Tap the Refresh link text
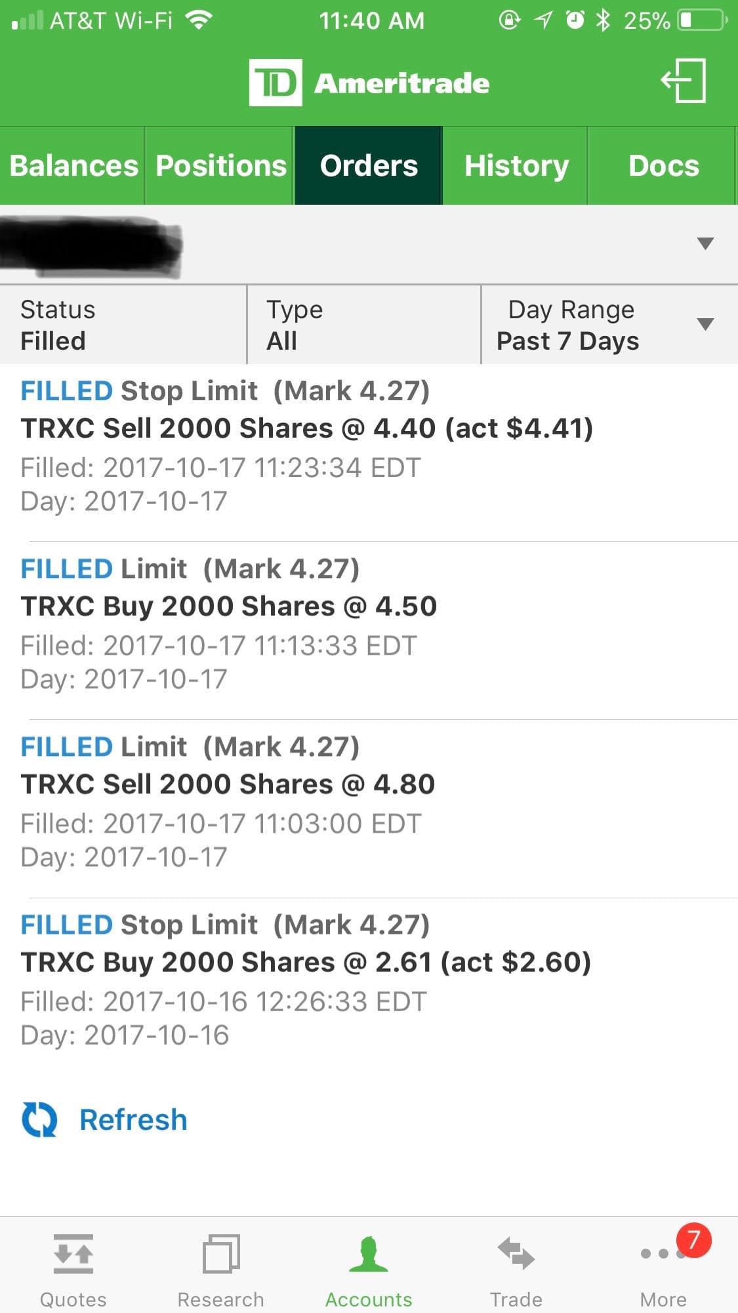Image resolution: width=738 pixels, height=1313 pixels. point(133,1119)
